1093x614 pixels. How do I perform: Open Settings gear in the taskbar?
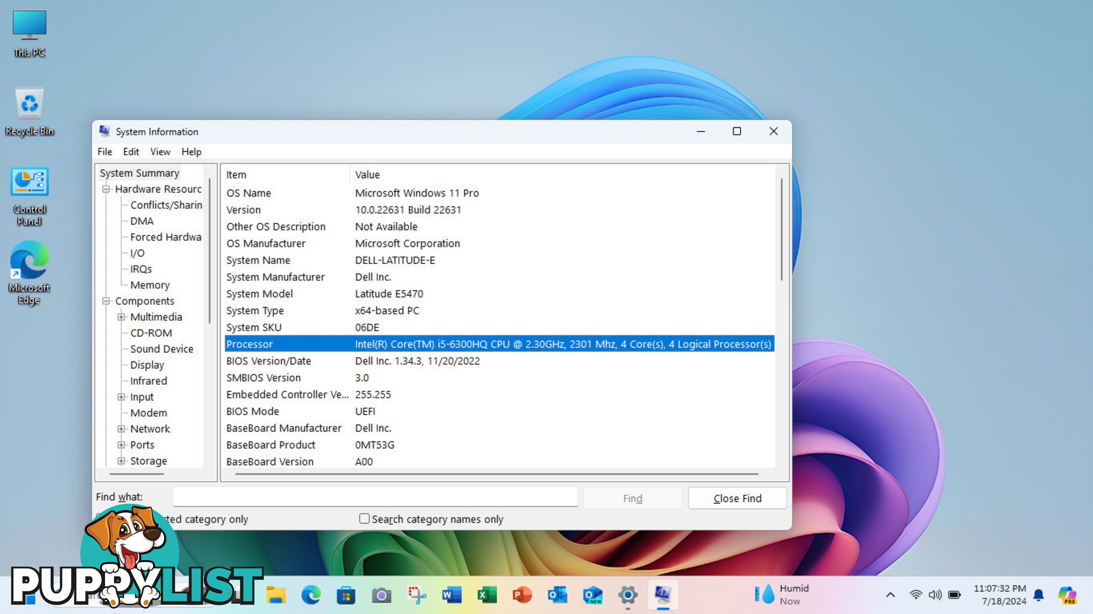click(x=628, y=595)
